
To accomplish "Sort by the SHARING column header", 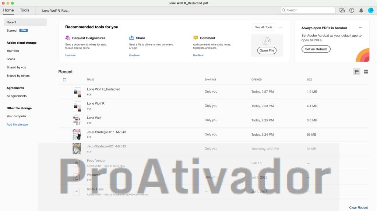I will click(210, 79).
